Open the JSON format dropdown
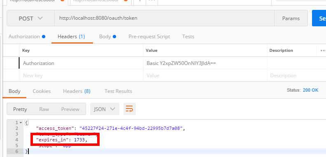 pos(105,109)
